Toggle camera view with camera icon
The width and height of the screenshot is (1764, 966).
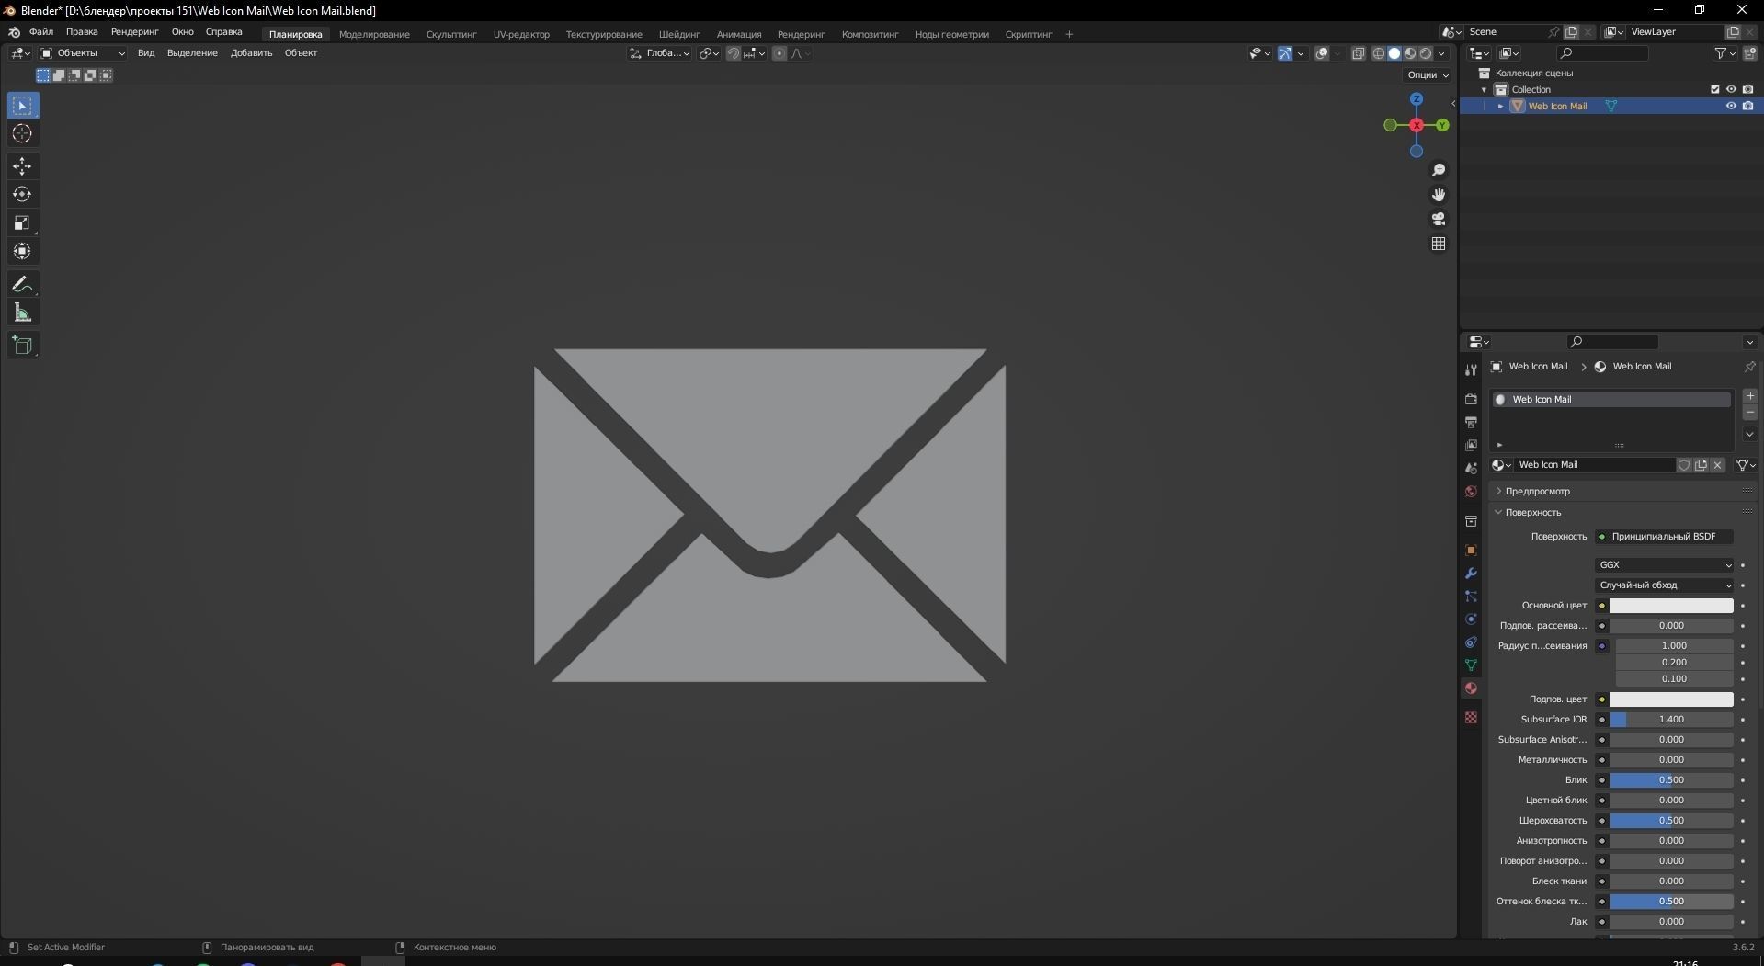tap(1439, 219)
